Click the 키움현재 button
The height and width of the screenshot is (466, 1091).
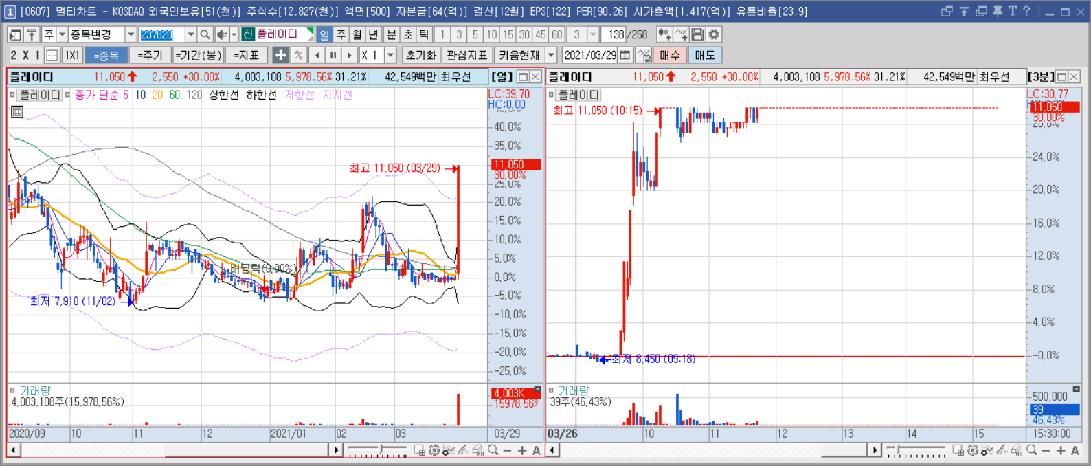[519, 55]
